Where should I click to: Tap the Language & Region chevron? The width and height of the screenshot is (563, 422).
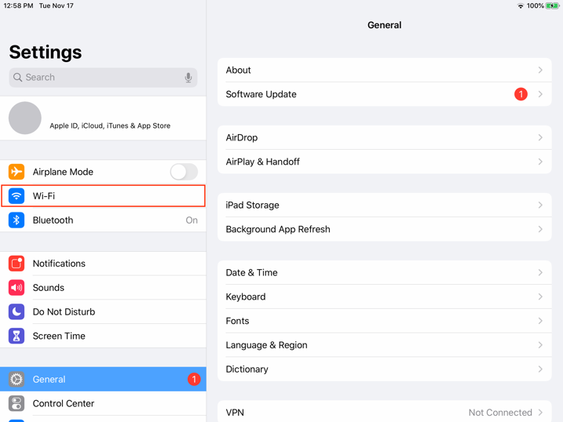pos(540,345)
